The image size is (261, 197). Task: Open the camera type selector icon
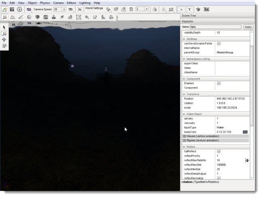pos(29,9)
